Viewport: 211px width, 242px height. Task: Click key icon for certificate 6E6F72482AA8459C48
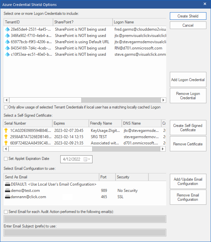pyautogui.click(x=6, y=143)
